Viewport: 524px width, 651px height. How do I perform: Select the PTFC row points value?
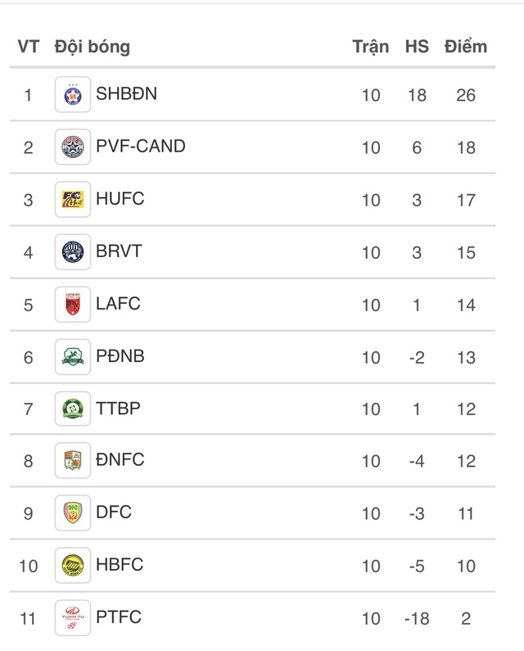pyautogui.click(x=466, y=618)
